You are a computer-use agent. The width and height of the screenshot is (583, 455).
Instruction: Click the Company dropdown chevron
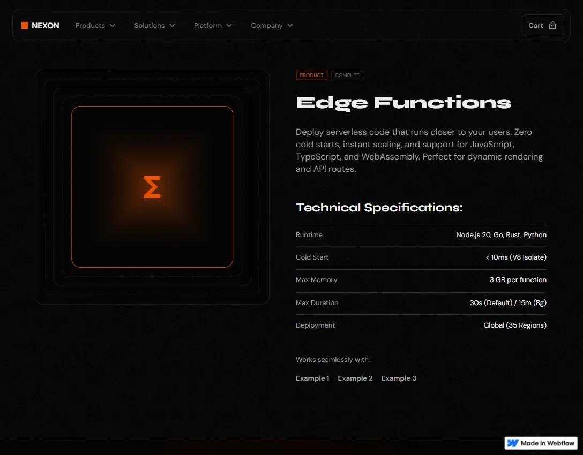[289, 25]
